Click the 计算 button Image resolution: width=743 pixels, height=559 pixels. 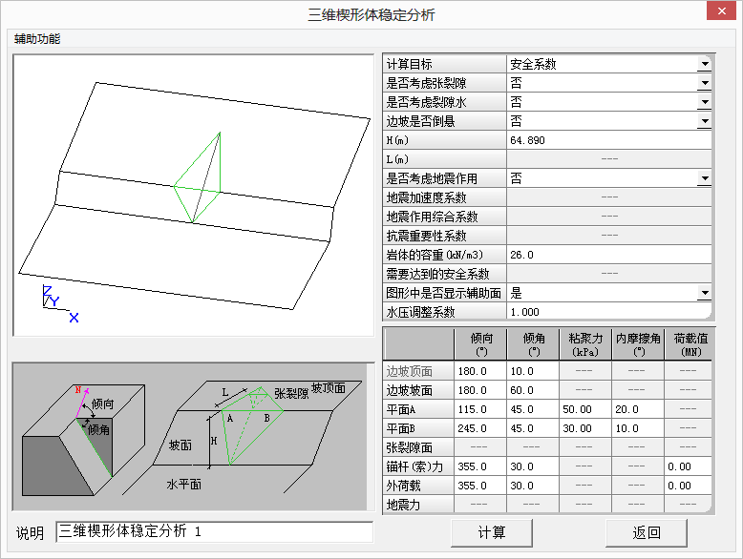[x=492, y=532]
